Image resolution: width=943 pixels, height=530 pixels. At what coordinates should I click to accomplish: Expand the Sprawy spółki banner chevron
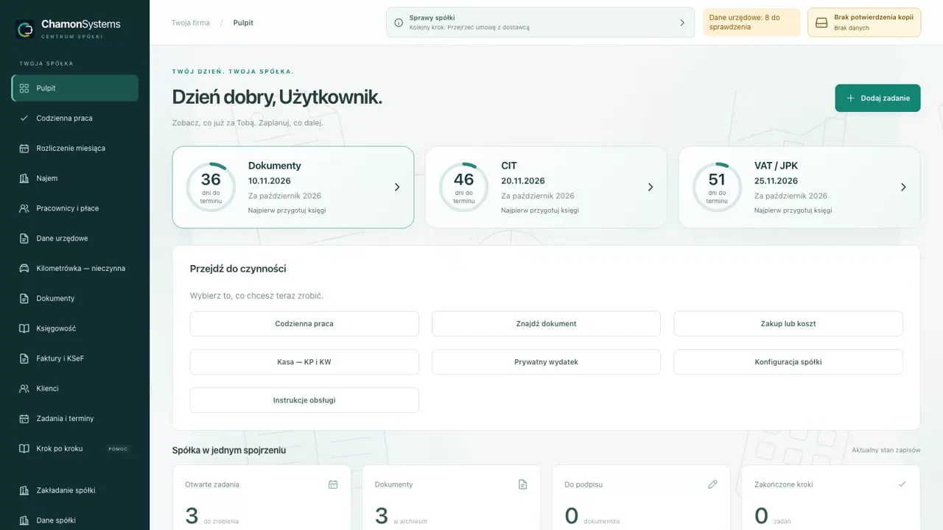click(682, 23)
